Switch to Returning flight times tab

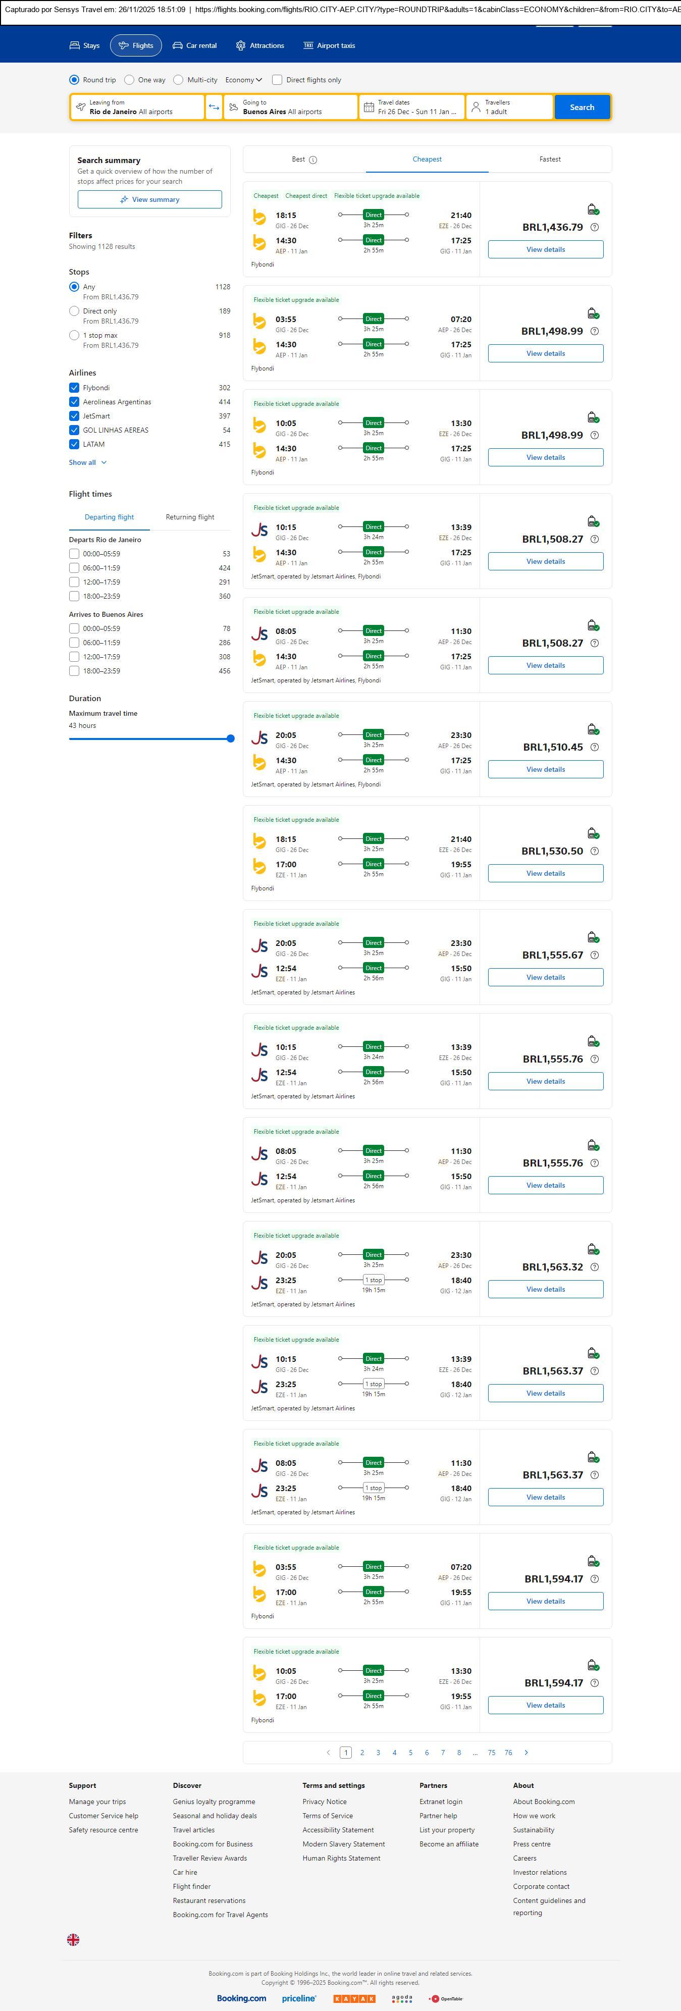point(190,517)
